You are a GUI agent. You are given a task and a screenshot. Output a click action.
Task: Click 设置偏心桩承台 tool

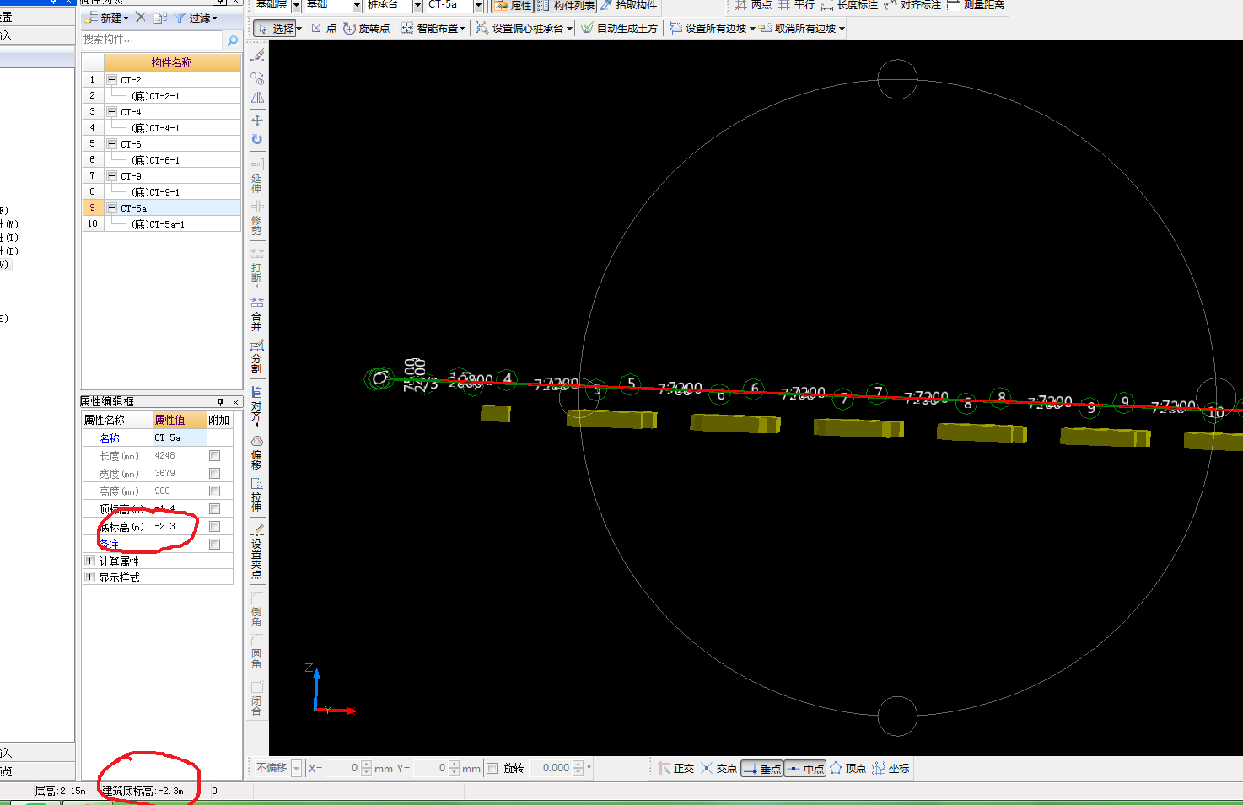(x=524, y=28)
